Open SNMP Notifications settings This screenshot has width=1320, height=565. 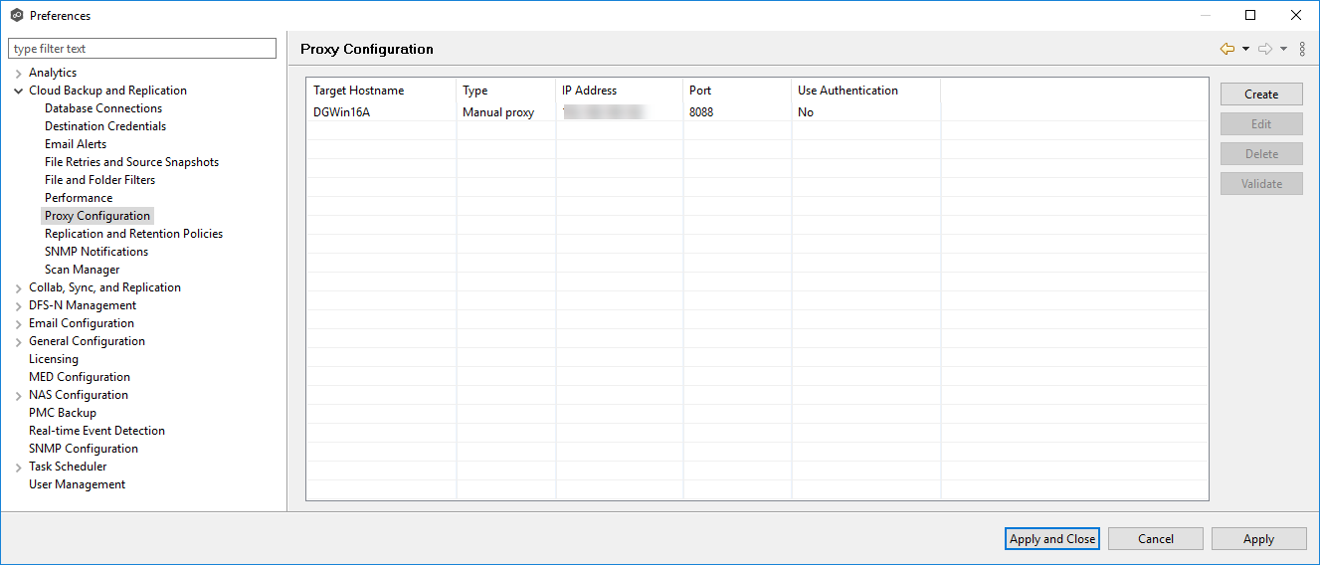tap(96, 252)
